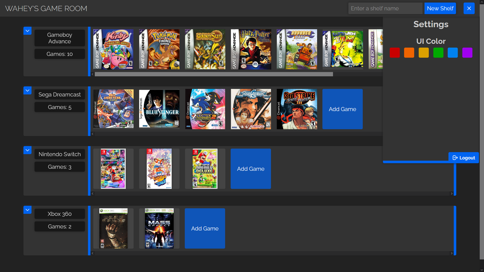Image resolution: width=484 pixels, height=272 pixels.
Task: Open SoulCalibur game cover
Action: point(251,109)
